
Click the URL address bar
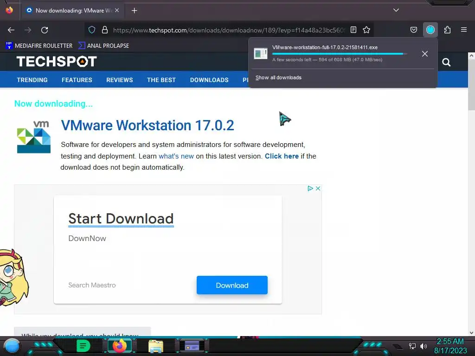click(229, 30)
